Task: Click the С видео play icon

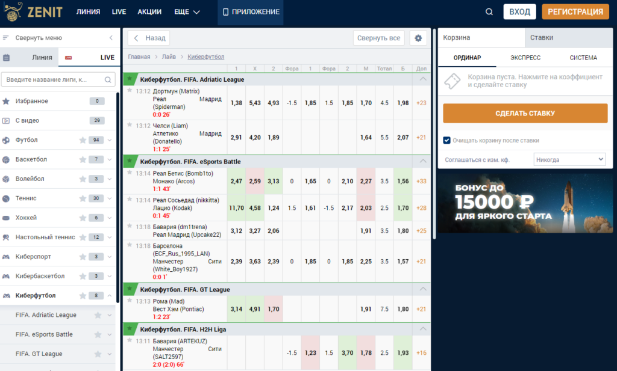Action: coord(6,120)
